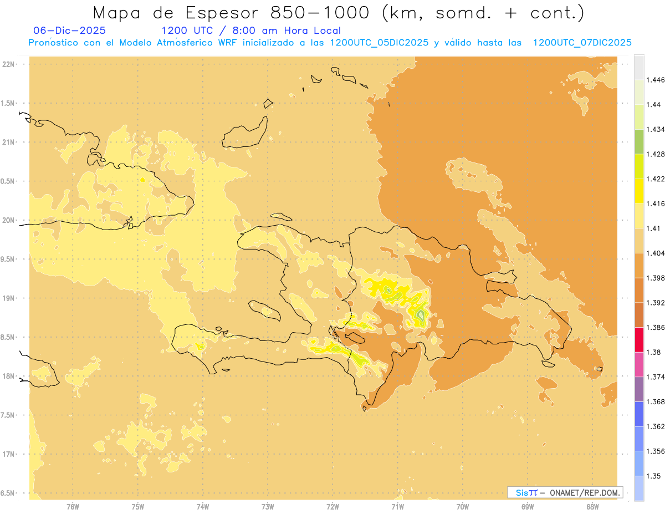Image resolution: width=665 pixels, height=514 pixels.
Task: Pick the bright yellow swatch between 1.416 and 1.422
Action: tap(639, 191)
